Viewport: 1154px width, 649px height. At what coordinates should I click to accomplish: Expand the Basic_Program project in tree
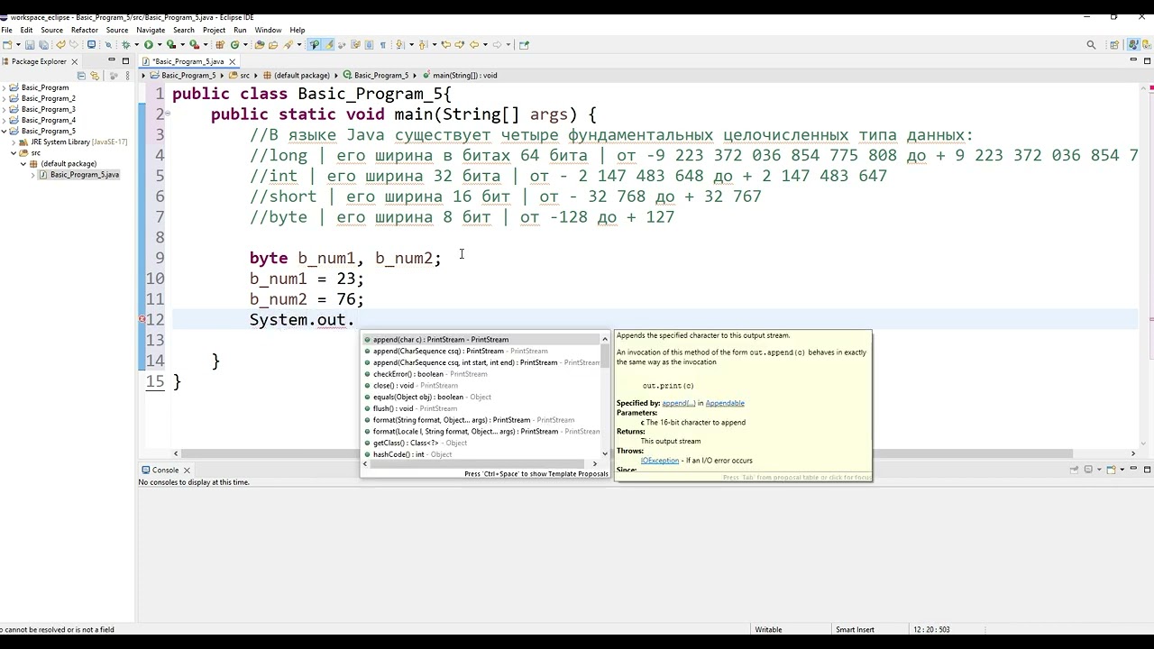pyautogui.click(x=5, y=87)
